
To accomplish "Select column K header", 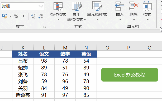I will 23,48.
